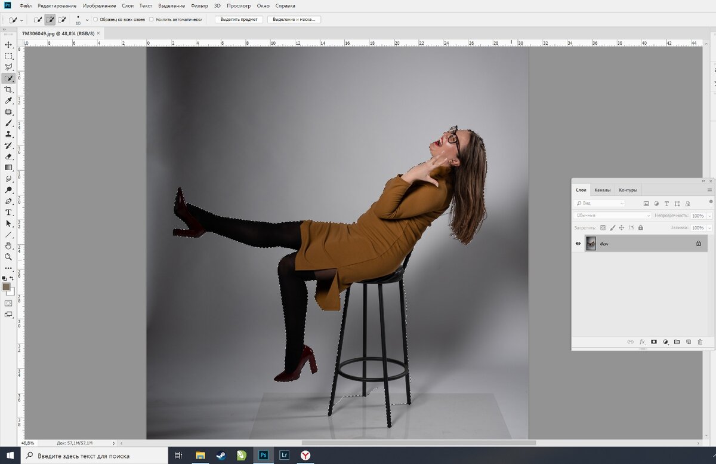Select the Eyedropper tool

(8, 100)
